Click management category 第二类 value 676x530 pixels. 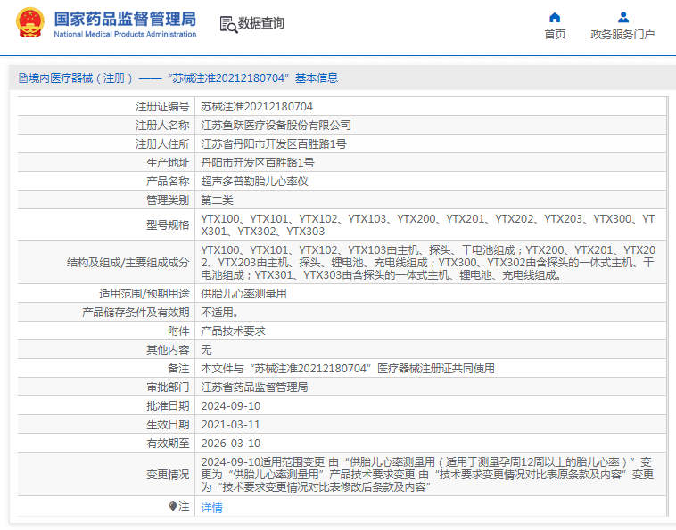tap(218, 200)
